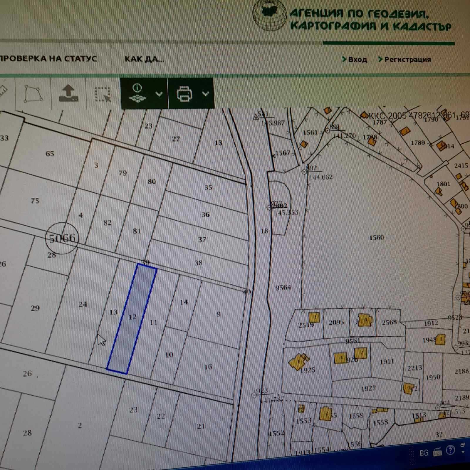Screen dimensions: 470x470
Task: Click on parcel 79
Action: (122, 173)
